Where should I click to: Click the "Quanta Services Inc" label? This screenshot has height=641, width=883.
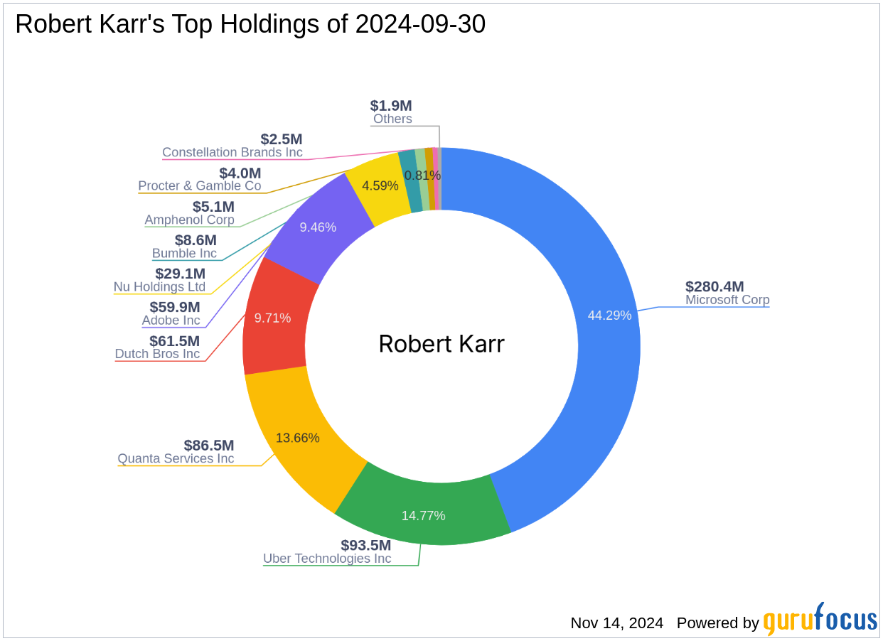pos(176,458)
